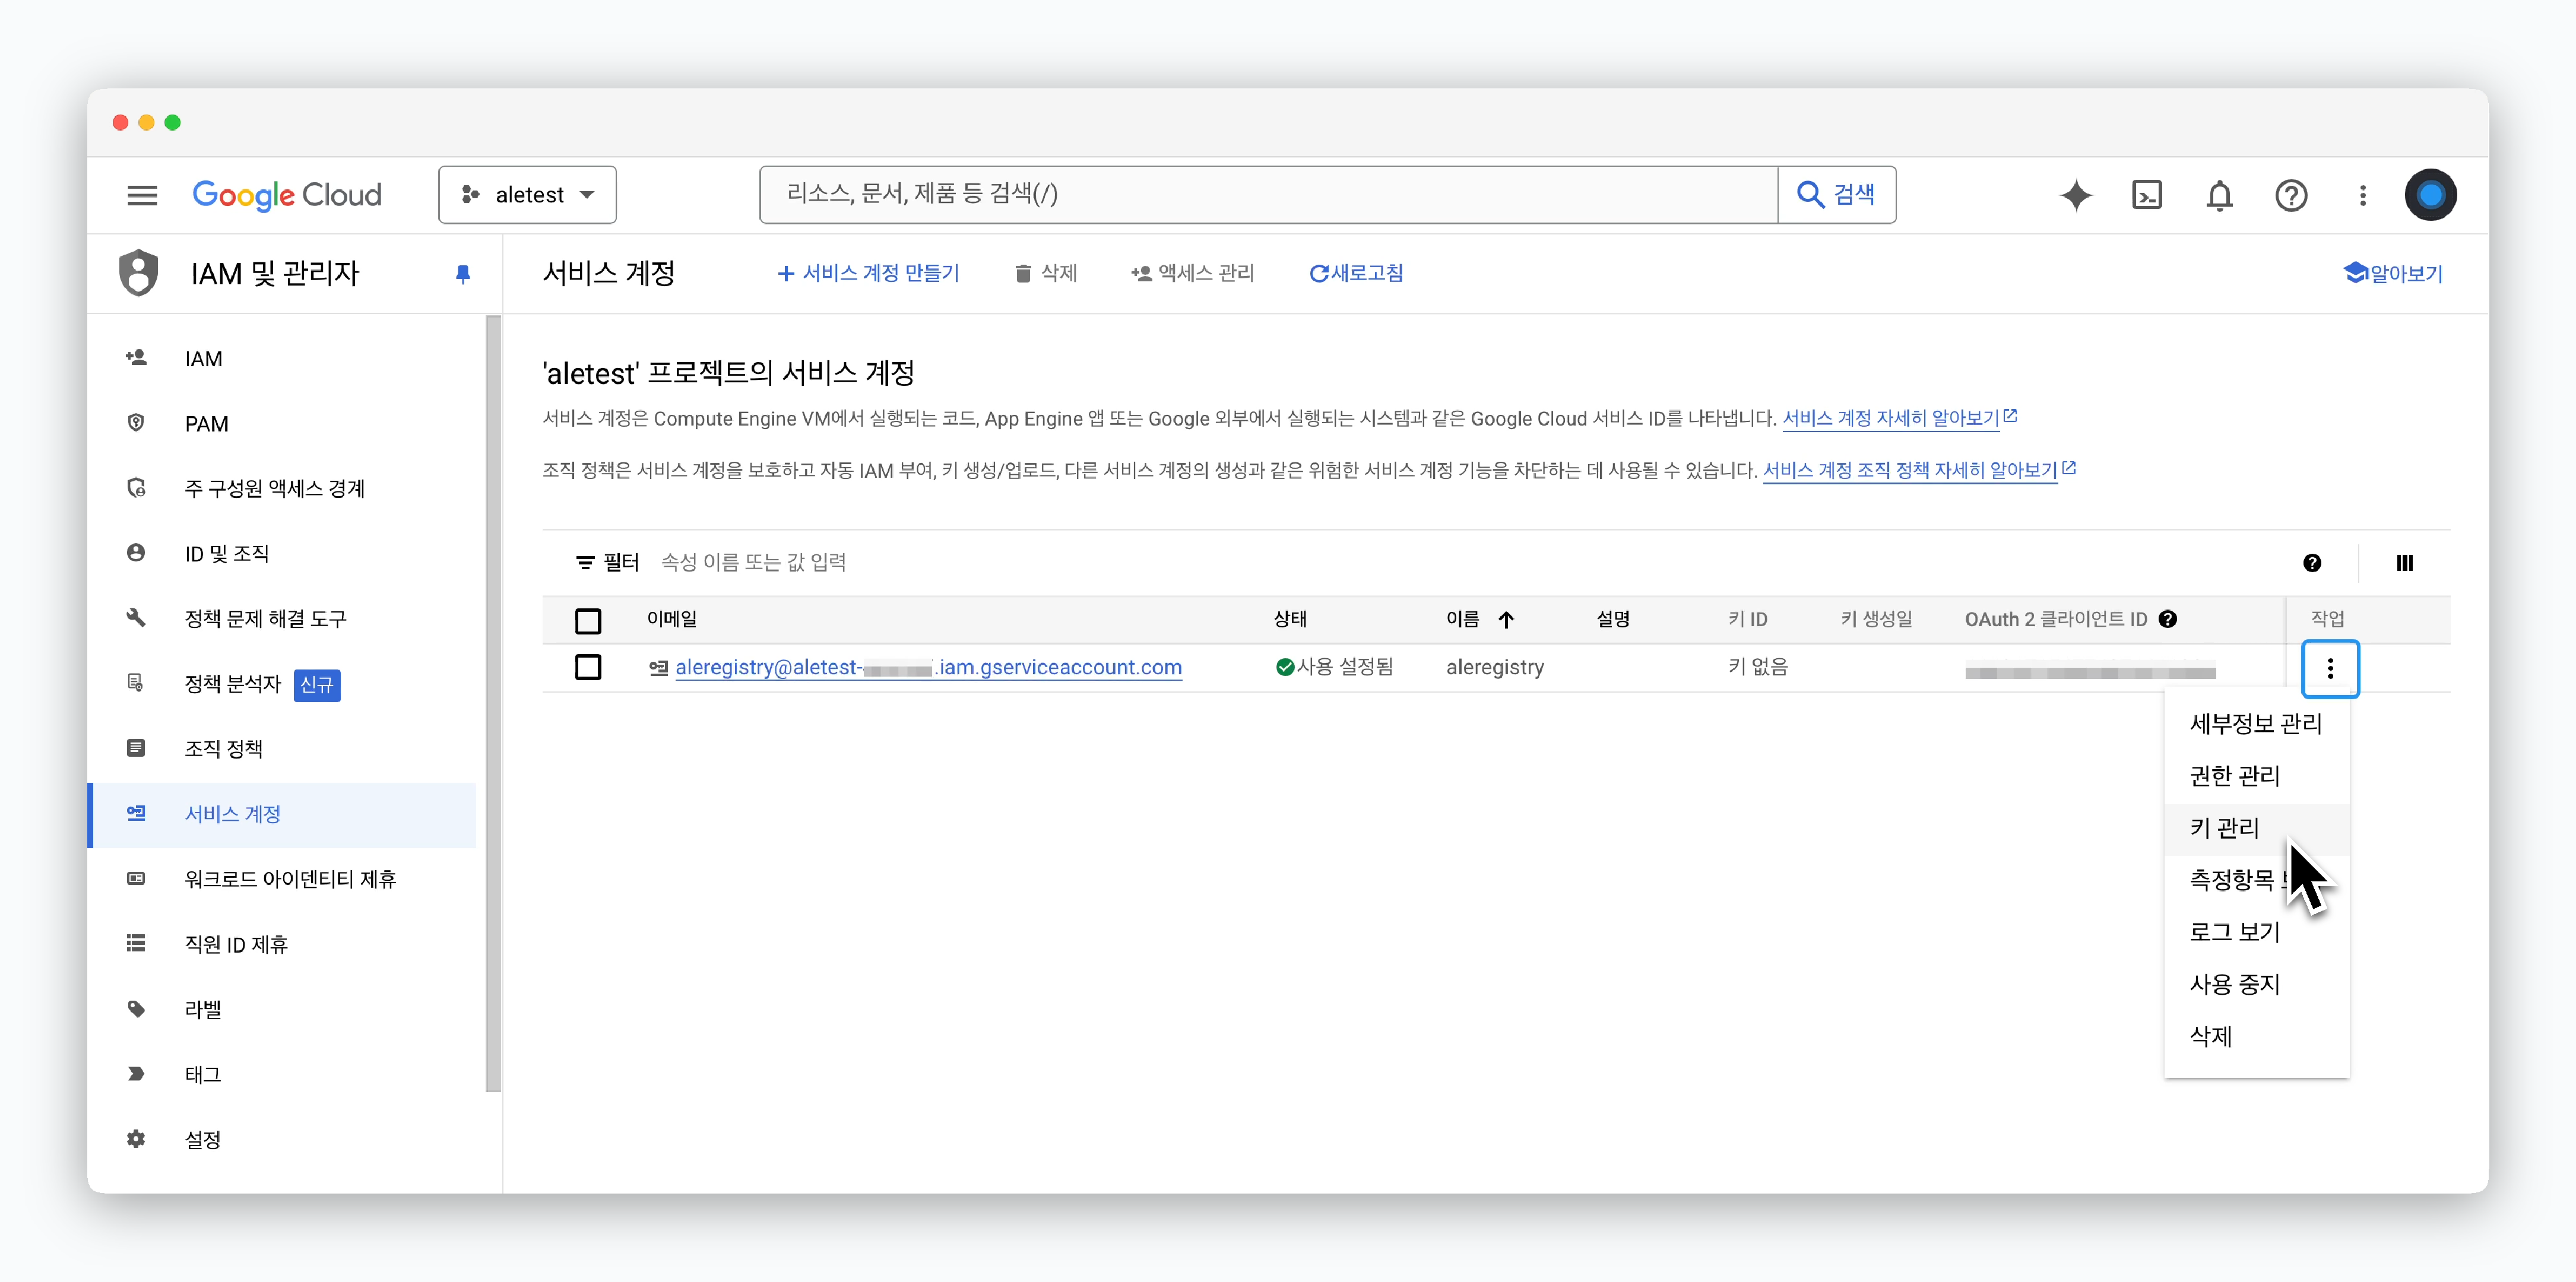The height and width of the screenshot is (1282, 2576).
Task: Open 주 구성원 액세스 경계 sidebar item
Action: [x=282, y=489]
